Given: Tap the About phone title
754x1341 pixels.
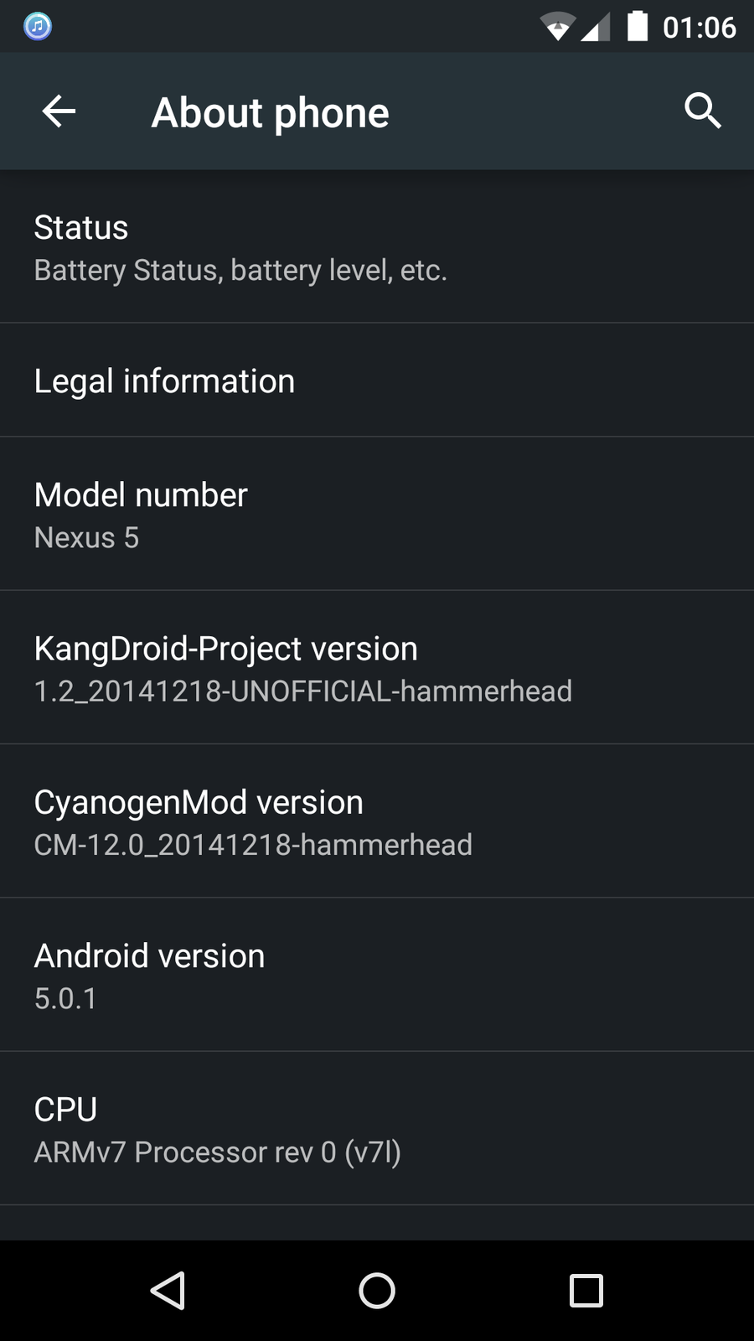Looking at the screenshot, I should click(x=270, y=112).
